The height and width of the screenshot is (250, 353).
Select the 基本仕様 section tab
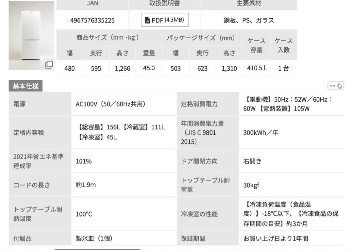(x=25, y=86)
